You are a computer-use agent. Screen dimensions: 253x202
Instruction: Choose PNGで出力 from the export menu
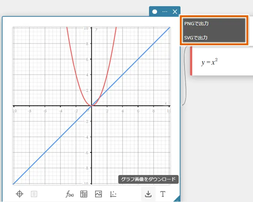pyautogui.click(x=214, y=23)
